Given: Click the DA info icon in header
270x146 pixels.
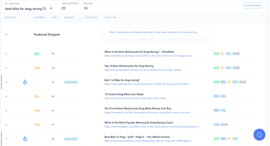Looking at the screenshot, I should (x=56, y=17).
